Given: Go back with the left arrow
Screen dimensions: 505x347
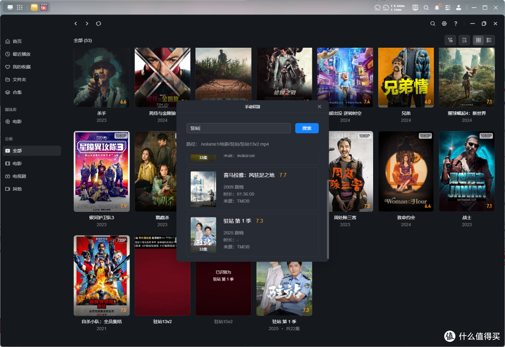Looking at the screenshot, I should [76, 23].
